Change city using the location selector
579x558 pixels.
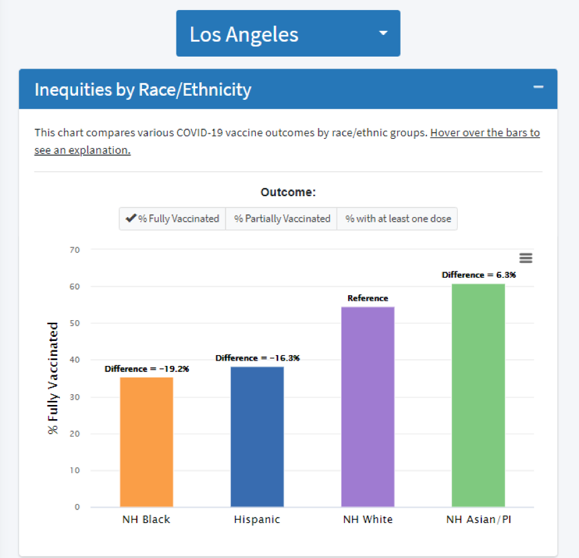[288, 32]
